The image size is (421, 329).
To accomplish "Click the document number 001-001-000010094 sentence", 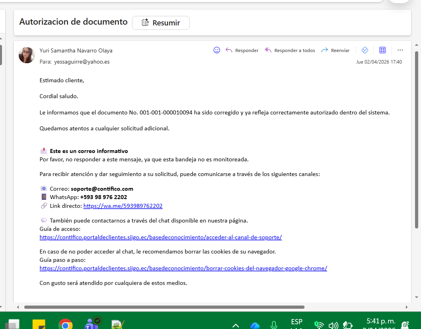I will click(x=215, y=113).
